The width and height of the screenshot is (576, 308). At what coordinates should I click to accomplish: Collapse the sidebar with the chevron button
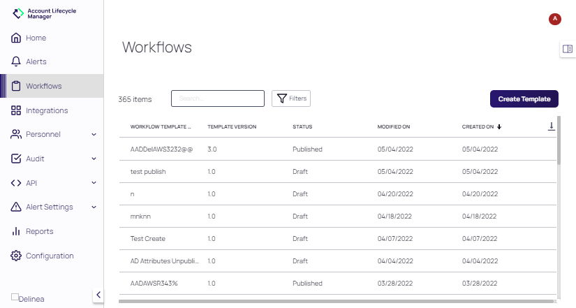pyautogui.click(x=98, y=295)
